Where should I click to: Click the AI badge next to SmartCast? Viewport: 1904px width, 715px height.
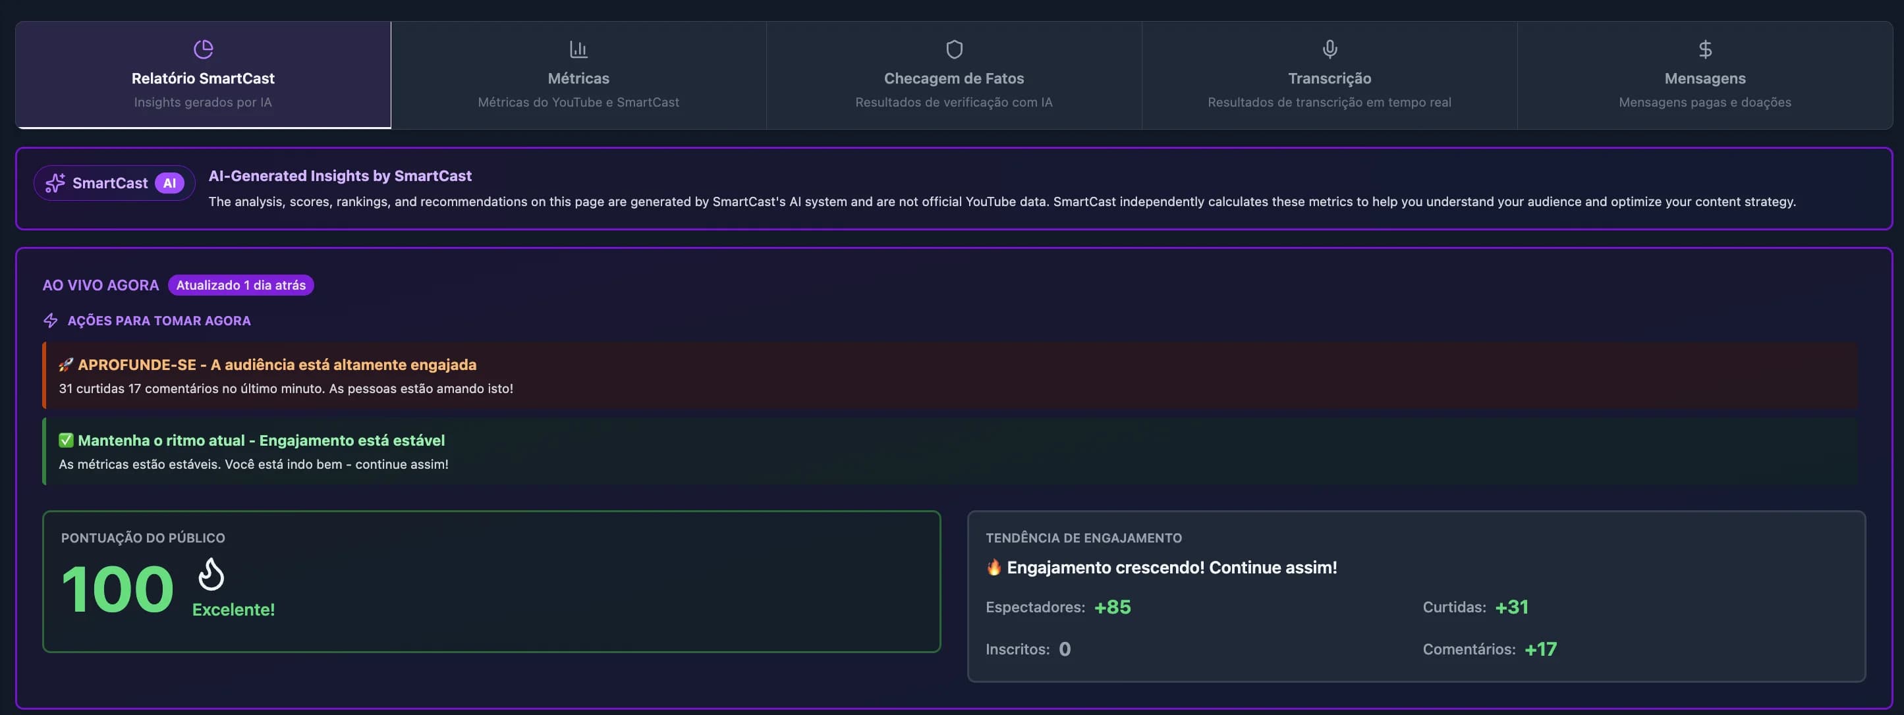click(169, 182)
